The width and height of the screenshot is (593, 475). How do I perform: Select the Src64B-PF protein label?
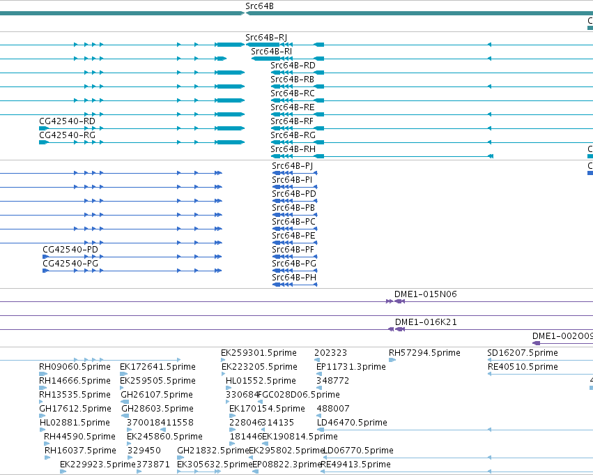coord(293,250)
